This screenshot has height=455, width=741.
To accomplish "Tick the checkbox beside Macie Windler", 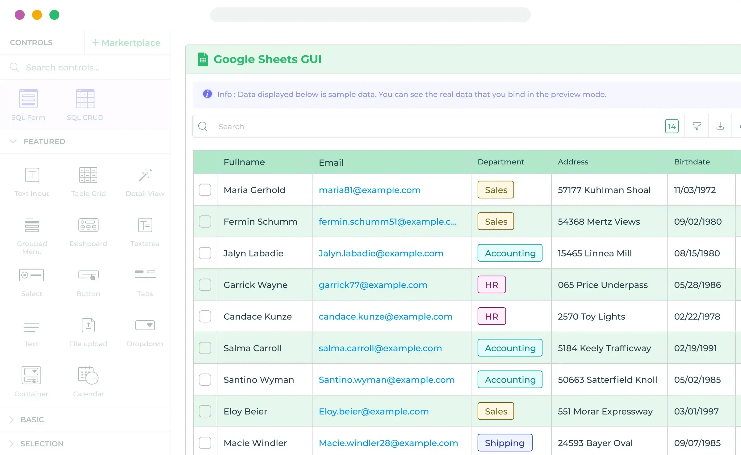I will 205,443.
